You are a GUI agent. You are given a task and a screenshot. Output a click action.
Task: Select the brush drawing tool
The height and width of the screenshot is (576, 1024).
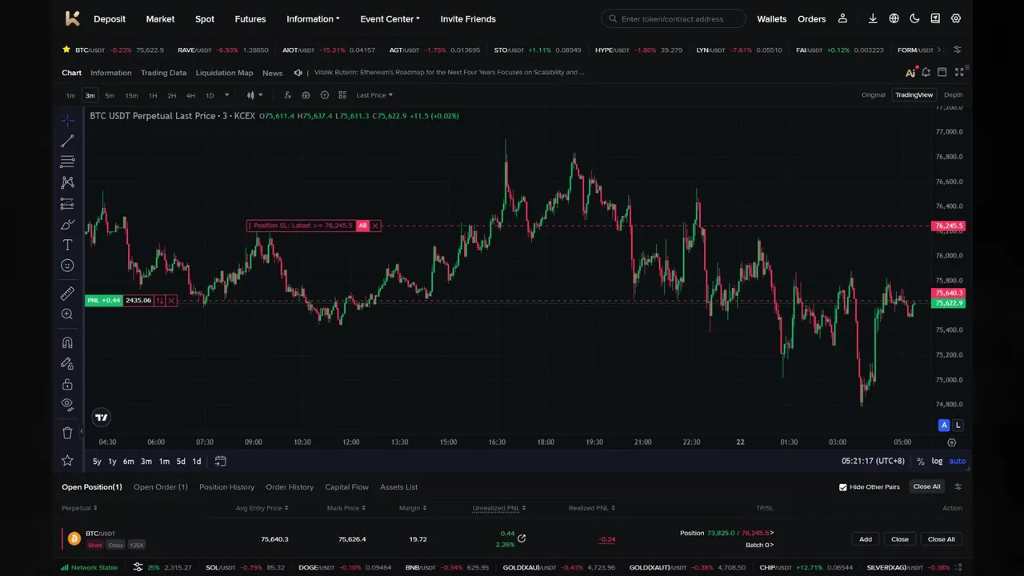tap(67, 225)
